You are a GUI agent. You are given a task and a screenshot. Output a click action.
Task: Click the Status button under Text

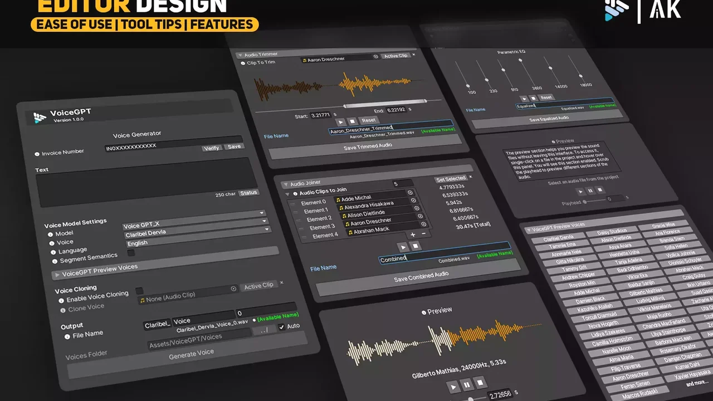click(x=248, y=193)
